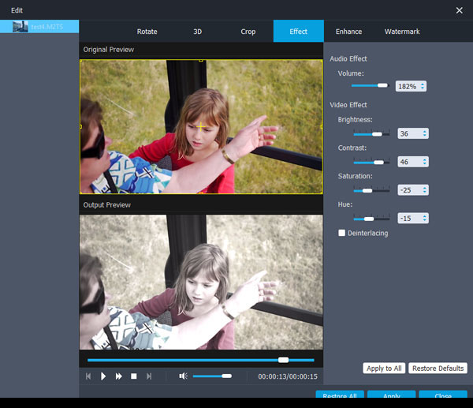Click the Hue slider handle

pyautogui.click(x=369, y=219)
